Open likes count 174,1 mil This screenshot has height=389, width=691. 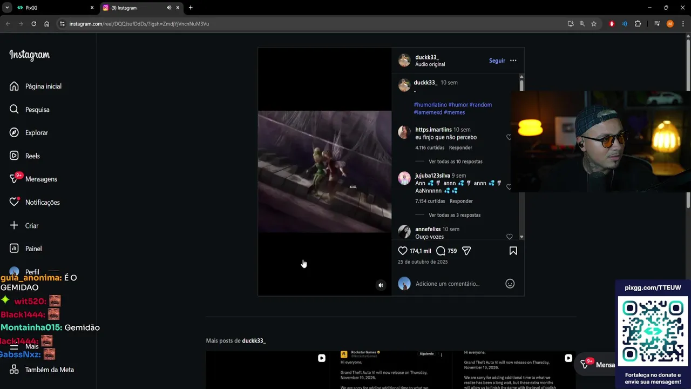[x=421, y=251]
